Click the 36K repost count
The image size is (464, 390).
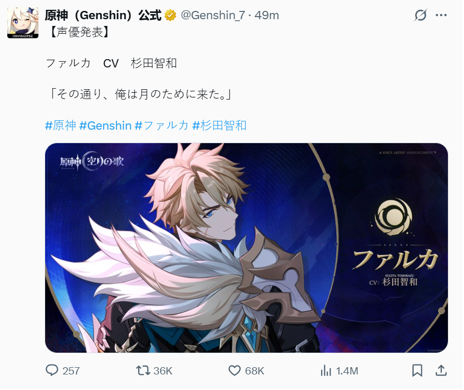[x=163, y=371]
